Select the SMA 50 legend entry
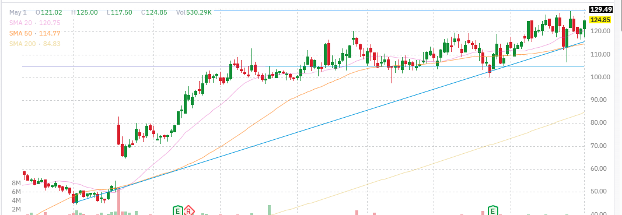Viewport: 622px width, 215px height. pos(35,34)
